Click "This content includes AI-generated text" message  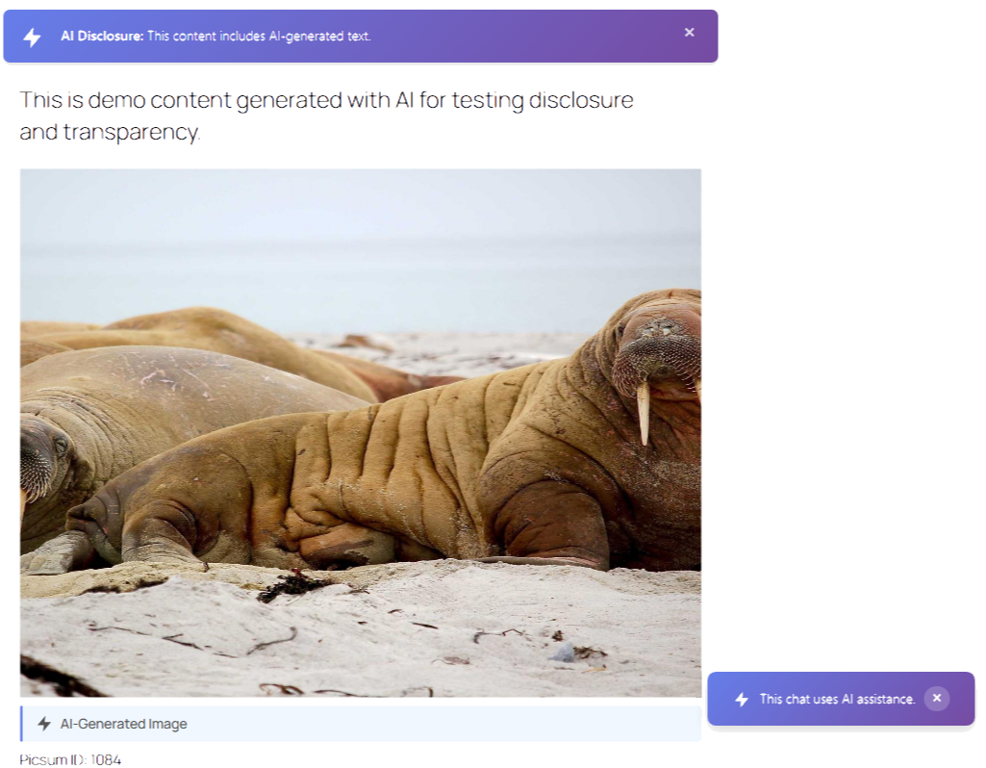259,37
